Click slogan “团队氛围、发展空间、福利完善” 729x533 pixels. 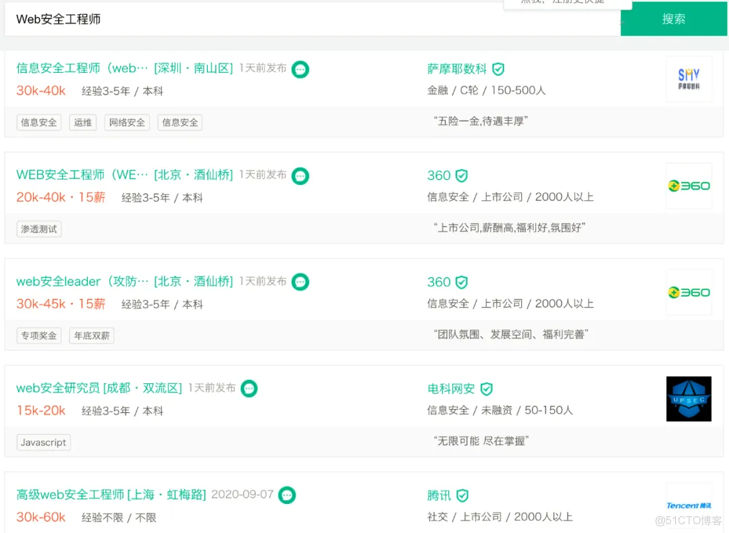(x=511, y=334)
